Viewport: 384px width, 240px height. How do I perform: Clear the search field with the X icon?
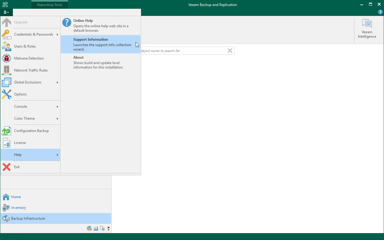[x=230, y=51]
